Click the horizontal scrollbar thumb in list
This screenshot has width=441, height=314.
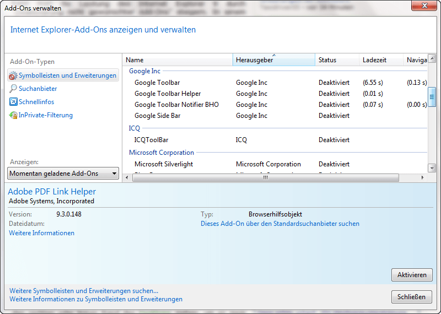pyautogui.click(x=265, y=177)
